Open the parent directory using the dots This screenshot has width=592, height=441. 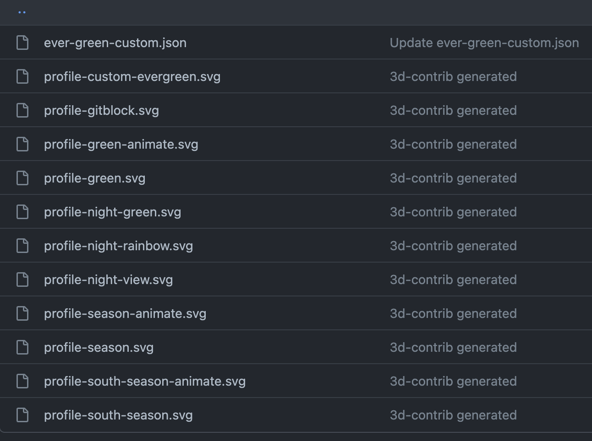[22, 12]
